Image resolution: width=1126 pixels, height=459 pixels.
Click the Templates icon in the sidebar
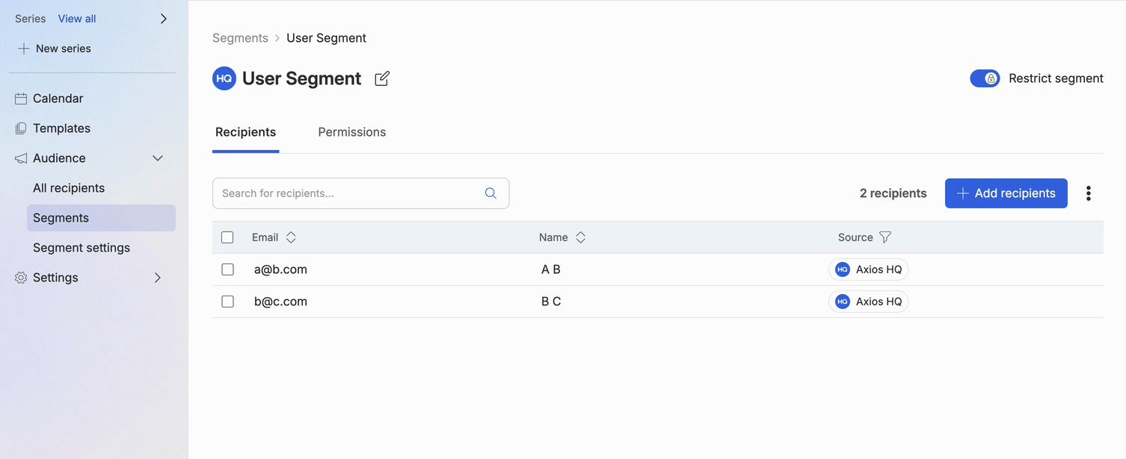pyautogui.click(x=21, y=128)
